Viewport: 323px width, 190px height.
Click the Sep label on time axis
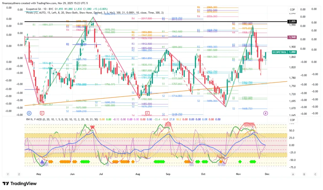[x=168, y=174]
